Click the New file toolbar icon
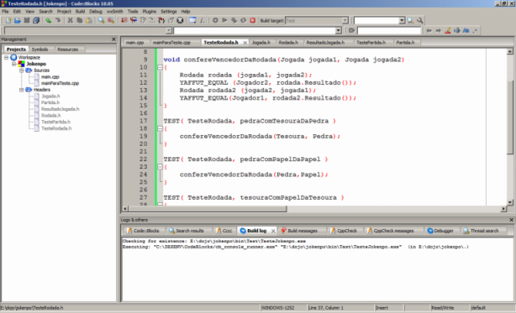 click(x=8, y=20)
